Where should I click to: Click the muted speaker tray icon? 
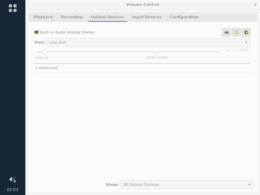tap(13, 180)
